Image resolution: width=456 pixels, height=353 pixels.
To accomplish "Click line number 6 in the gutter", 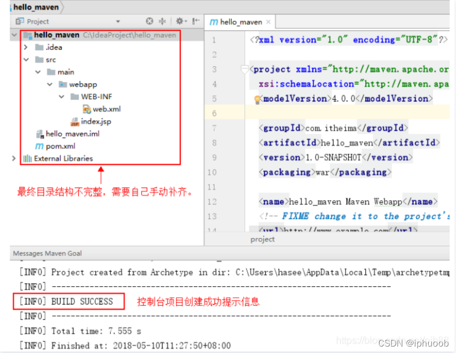I will 214,113.
